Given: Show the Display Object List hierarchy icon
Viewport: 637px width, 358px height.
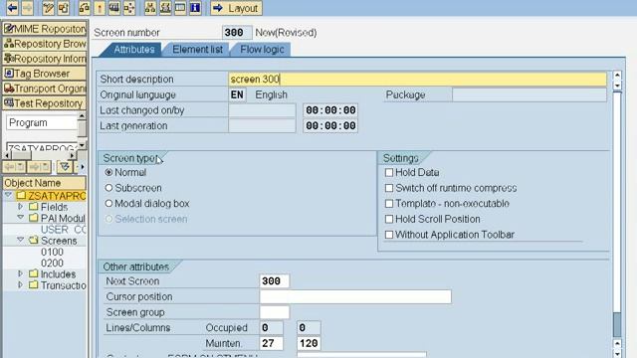Looking at the screenshot, I should click(150, 8).
